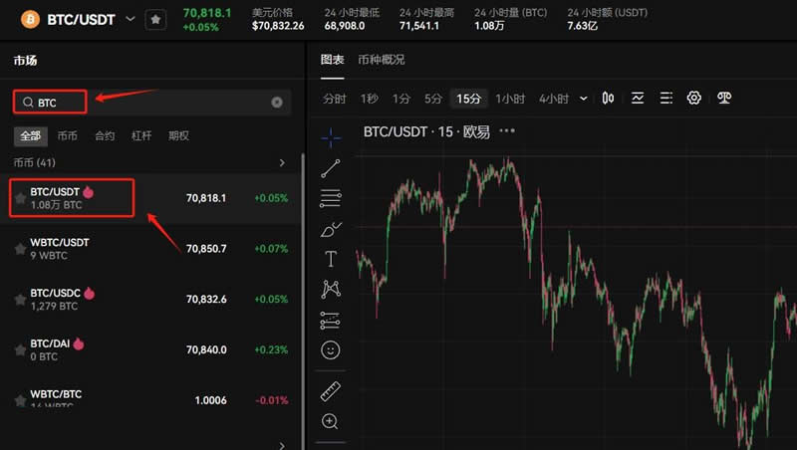Activate the chart zoom-in tool
Screen dimensions: 797x450
tap(331, 421)
